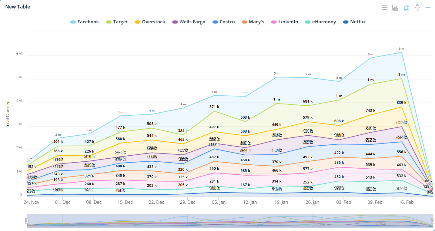Image resolution: width=435 pixels, height=231 pixels.
Task: Click the Netflix legend color marker
Action: click(346, 22)
